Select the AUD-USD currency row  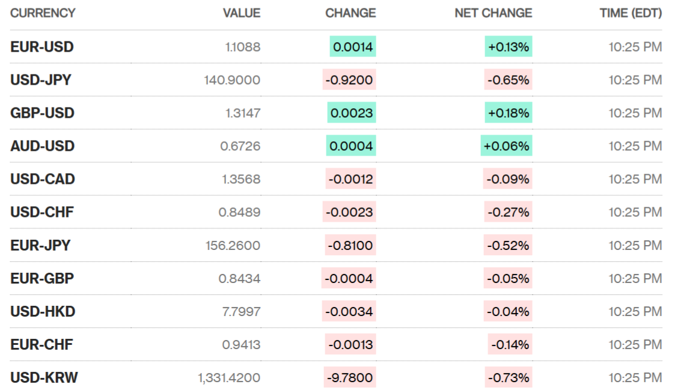point(42,146)
